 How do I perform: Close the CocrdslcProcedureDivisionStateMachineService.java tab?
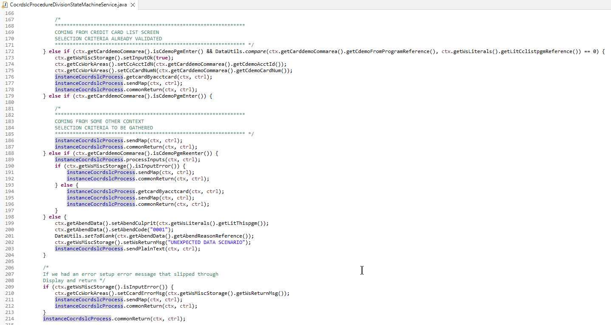tap(132, 6)
